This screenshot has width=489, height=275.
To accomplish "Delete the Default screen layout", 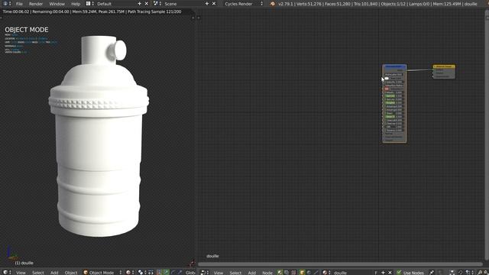I will (146, 4).
